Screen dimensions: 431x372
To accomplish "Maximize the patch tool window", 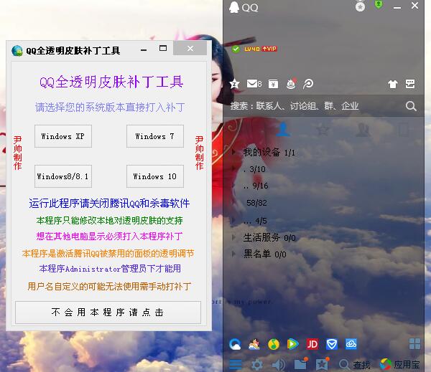I will pyautogui.click(x=163, y=48).
